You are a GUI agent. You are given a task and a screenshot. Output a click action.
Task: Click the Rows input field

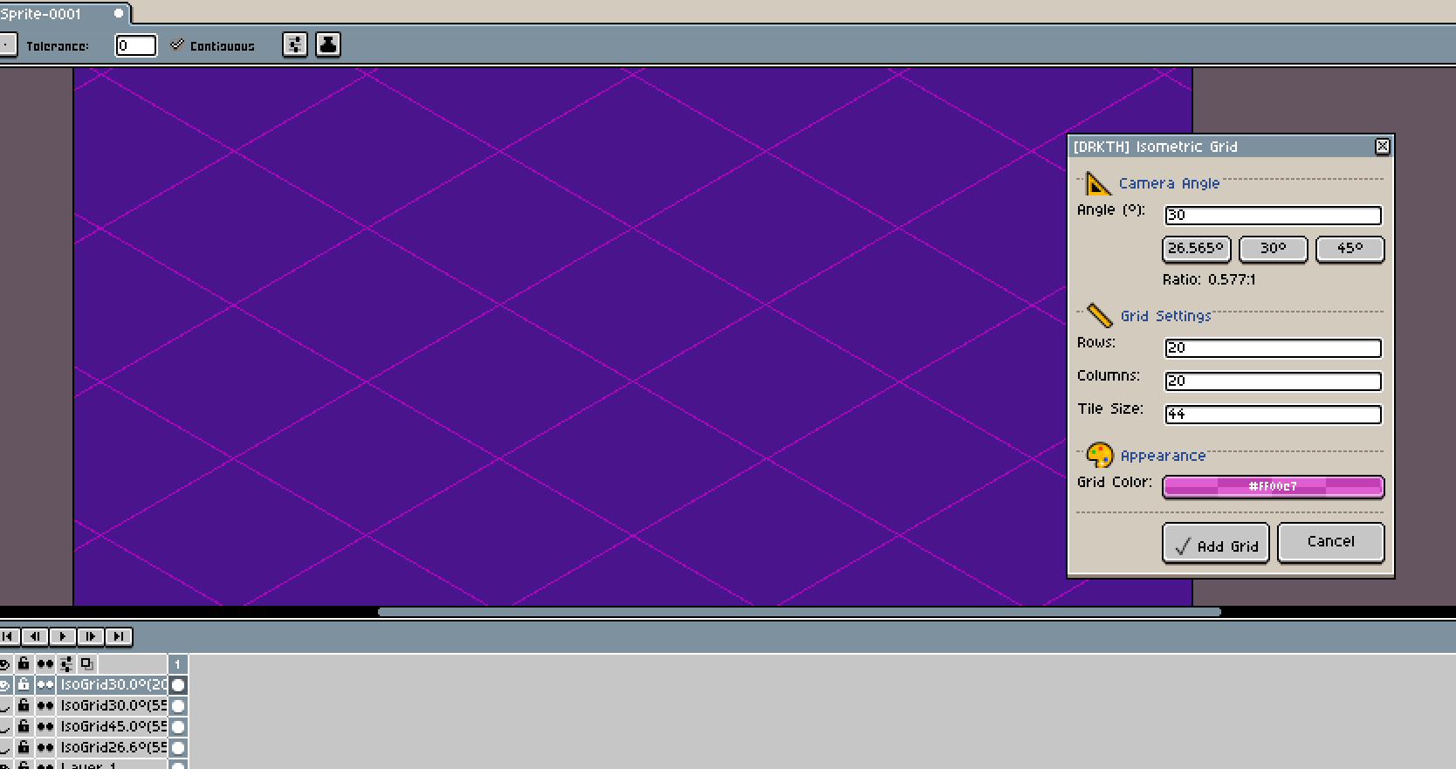tap(1273, 347)
